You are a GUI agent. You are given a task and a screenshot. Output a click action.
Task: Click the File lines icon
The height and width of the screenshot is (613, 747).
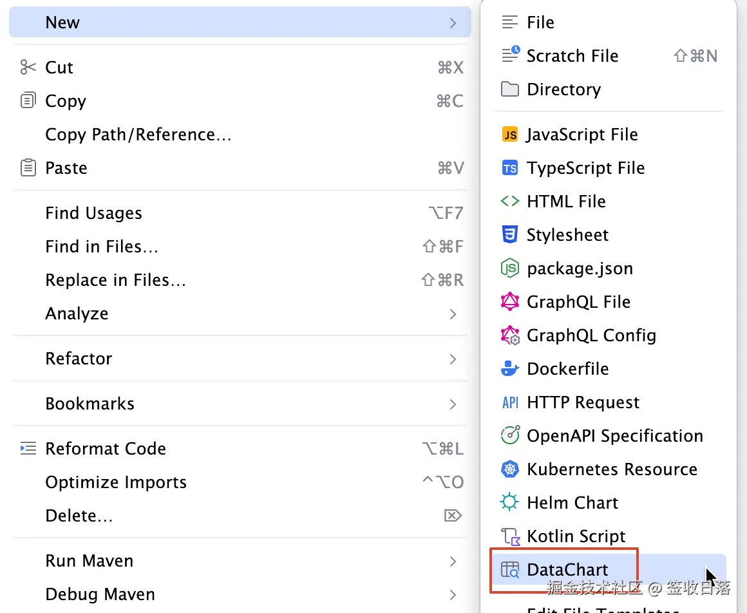pyautogui.click(x=510, y=23)
